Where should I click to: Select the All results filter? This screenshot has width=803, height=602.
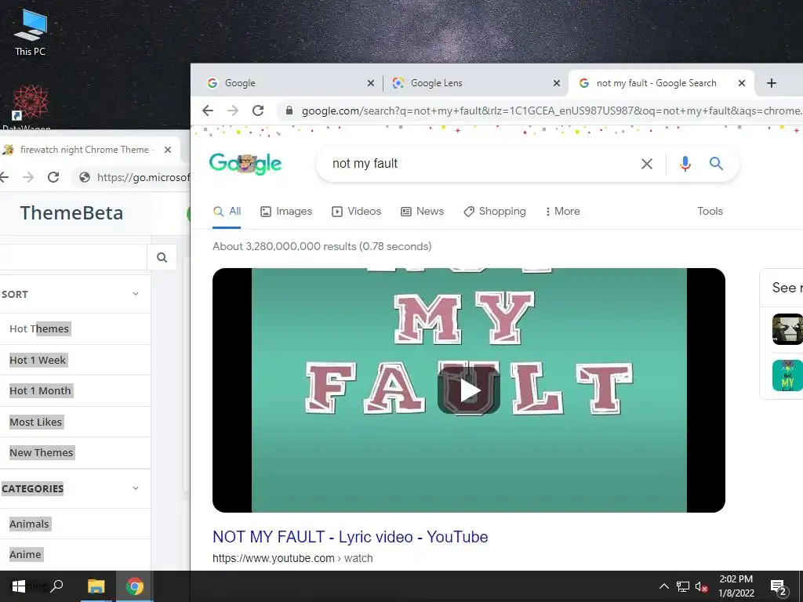(x=227, y=212)
